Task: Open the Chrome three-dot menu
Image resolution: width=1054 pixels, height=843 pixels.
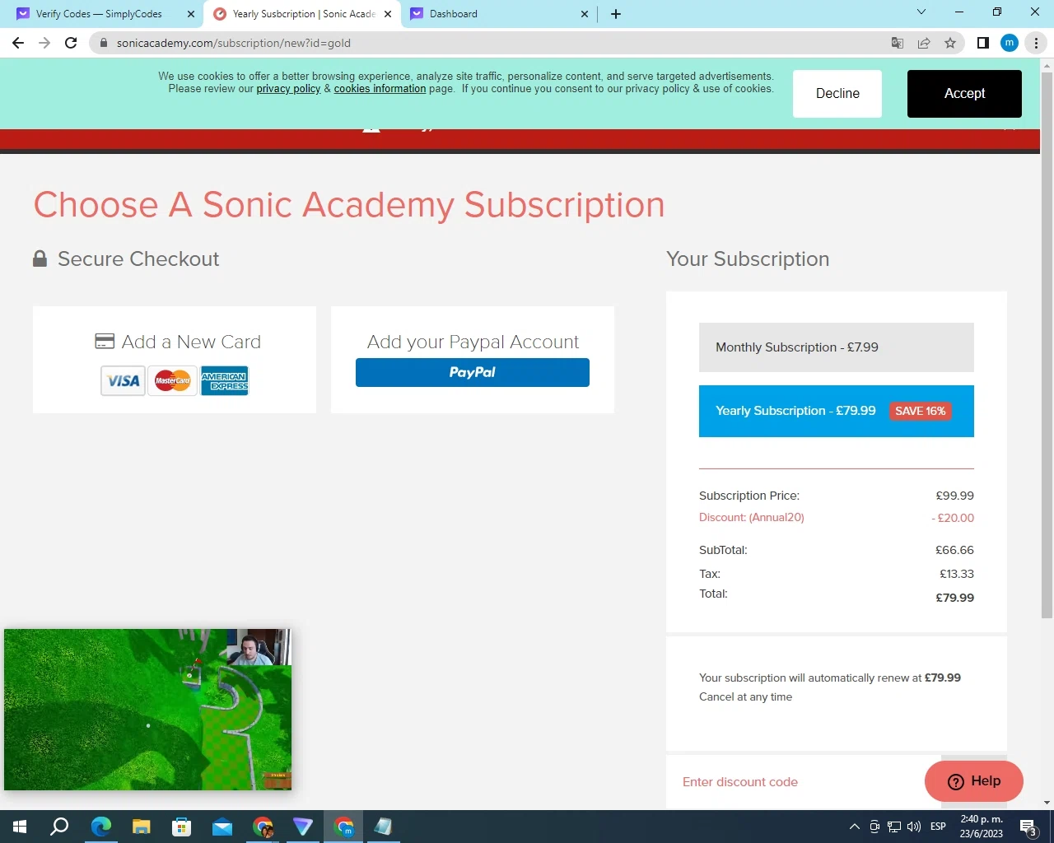Action: 1036,43
